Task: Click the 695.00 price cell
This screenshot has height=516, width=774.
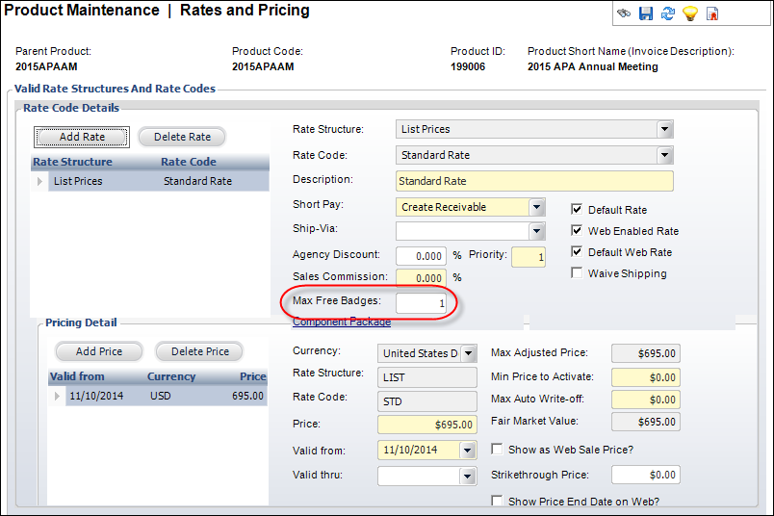Action: [x=247, y=396]
